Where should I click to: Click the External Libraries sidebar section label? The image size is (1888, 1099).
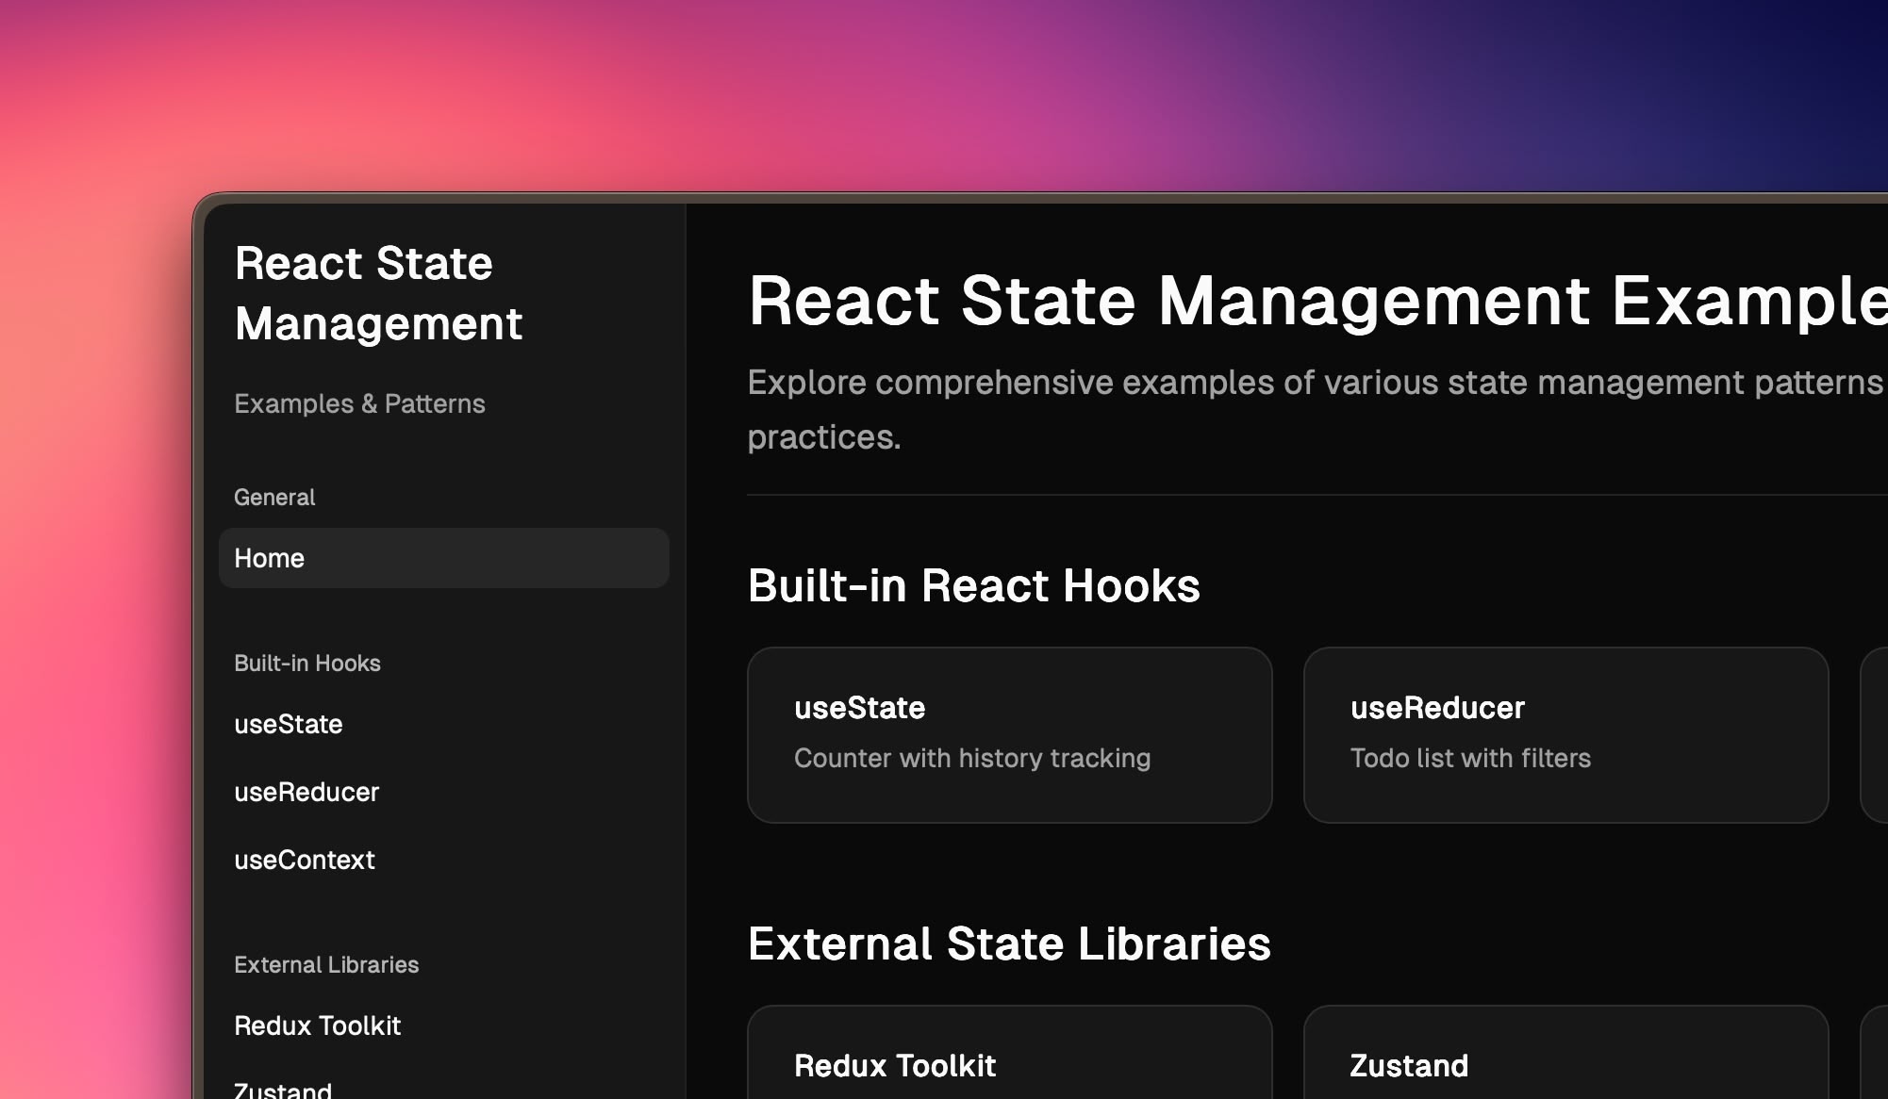pos(326,964)
